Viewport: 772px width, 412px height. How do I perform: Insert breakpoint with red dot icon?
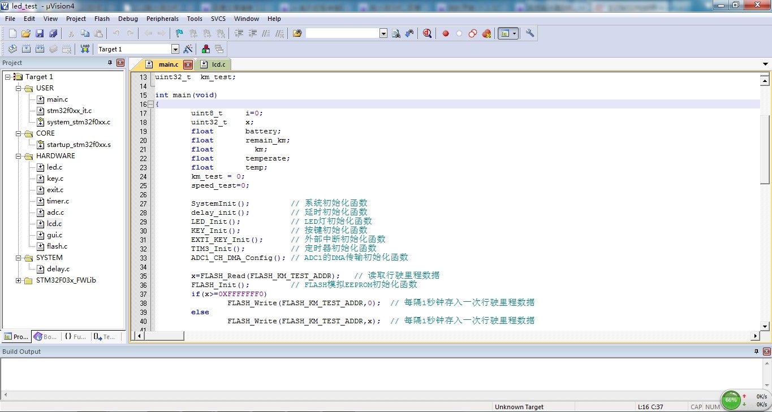pyautogui.click(x=446, y=33)
